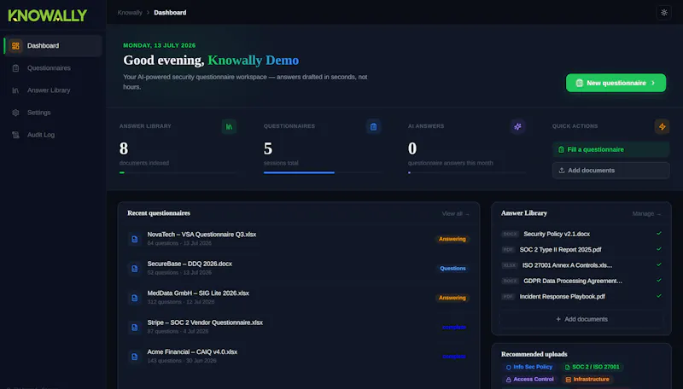Click the PDF badge beside Incident Response Playbook
Image resolution: width=683 pixels, height=389 pixels.
point(508,296)
